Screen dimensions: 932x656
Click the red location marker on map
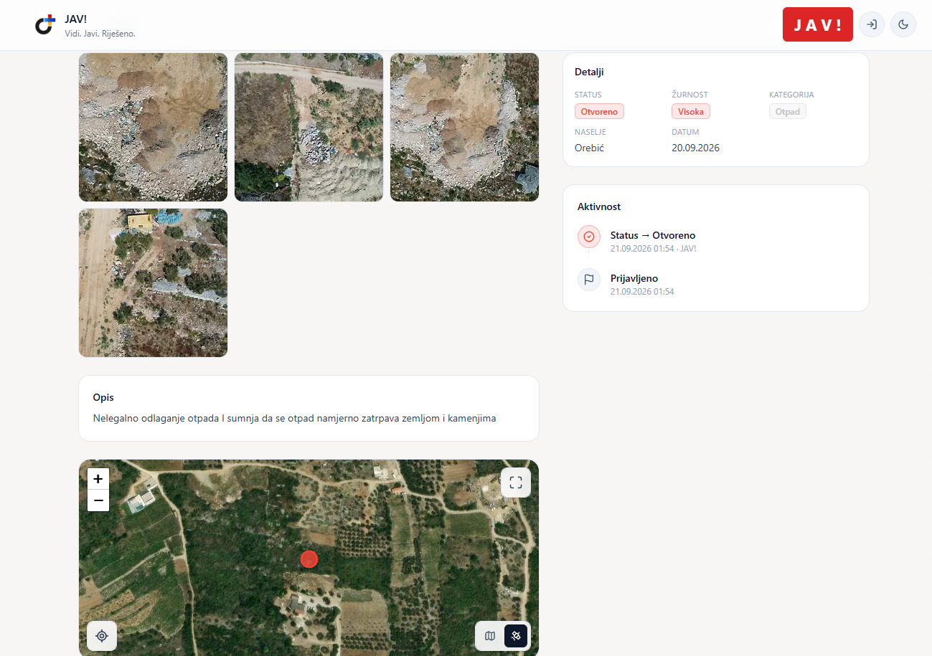(309, 560)
